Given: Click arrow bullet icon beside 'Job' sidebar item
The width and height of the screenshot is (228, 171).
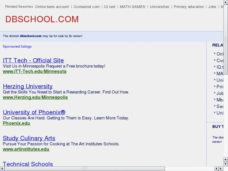Looking at the screenshot, I should 214,93.
